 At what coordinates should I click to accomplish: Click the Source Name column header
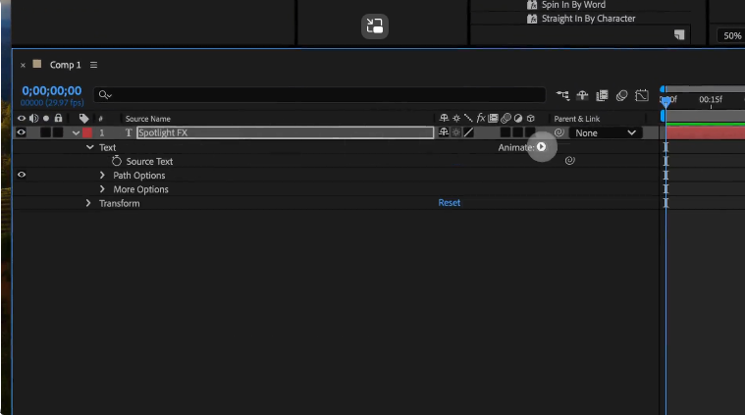(x=148, y=119)
